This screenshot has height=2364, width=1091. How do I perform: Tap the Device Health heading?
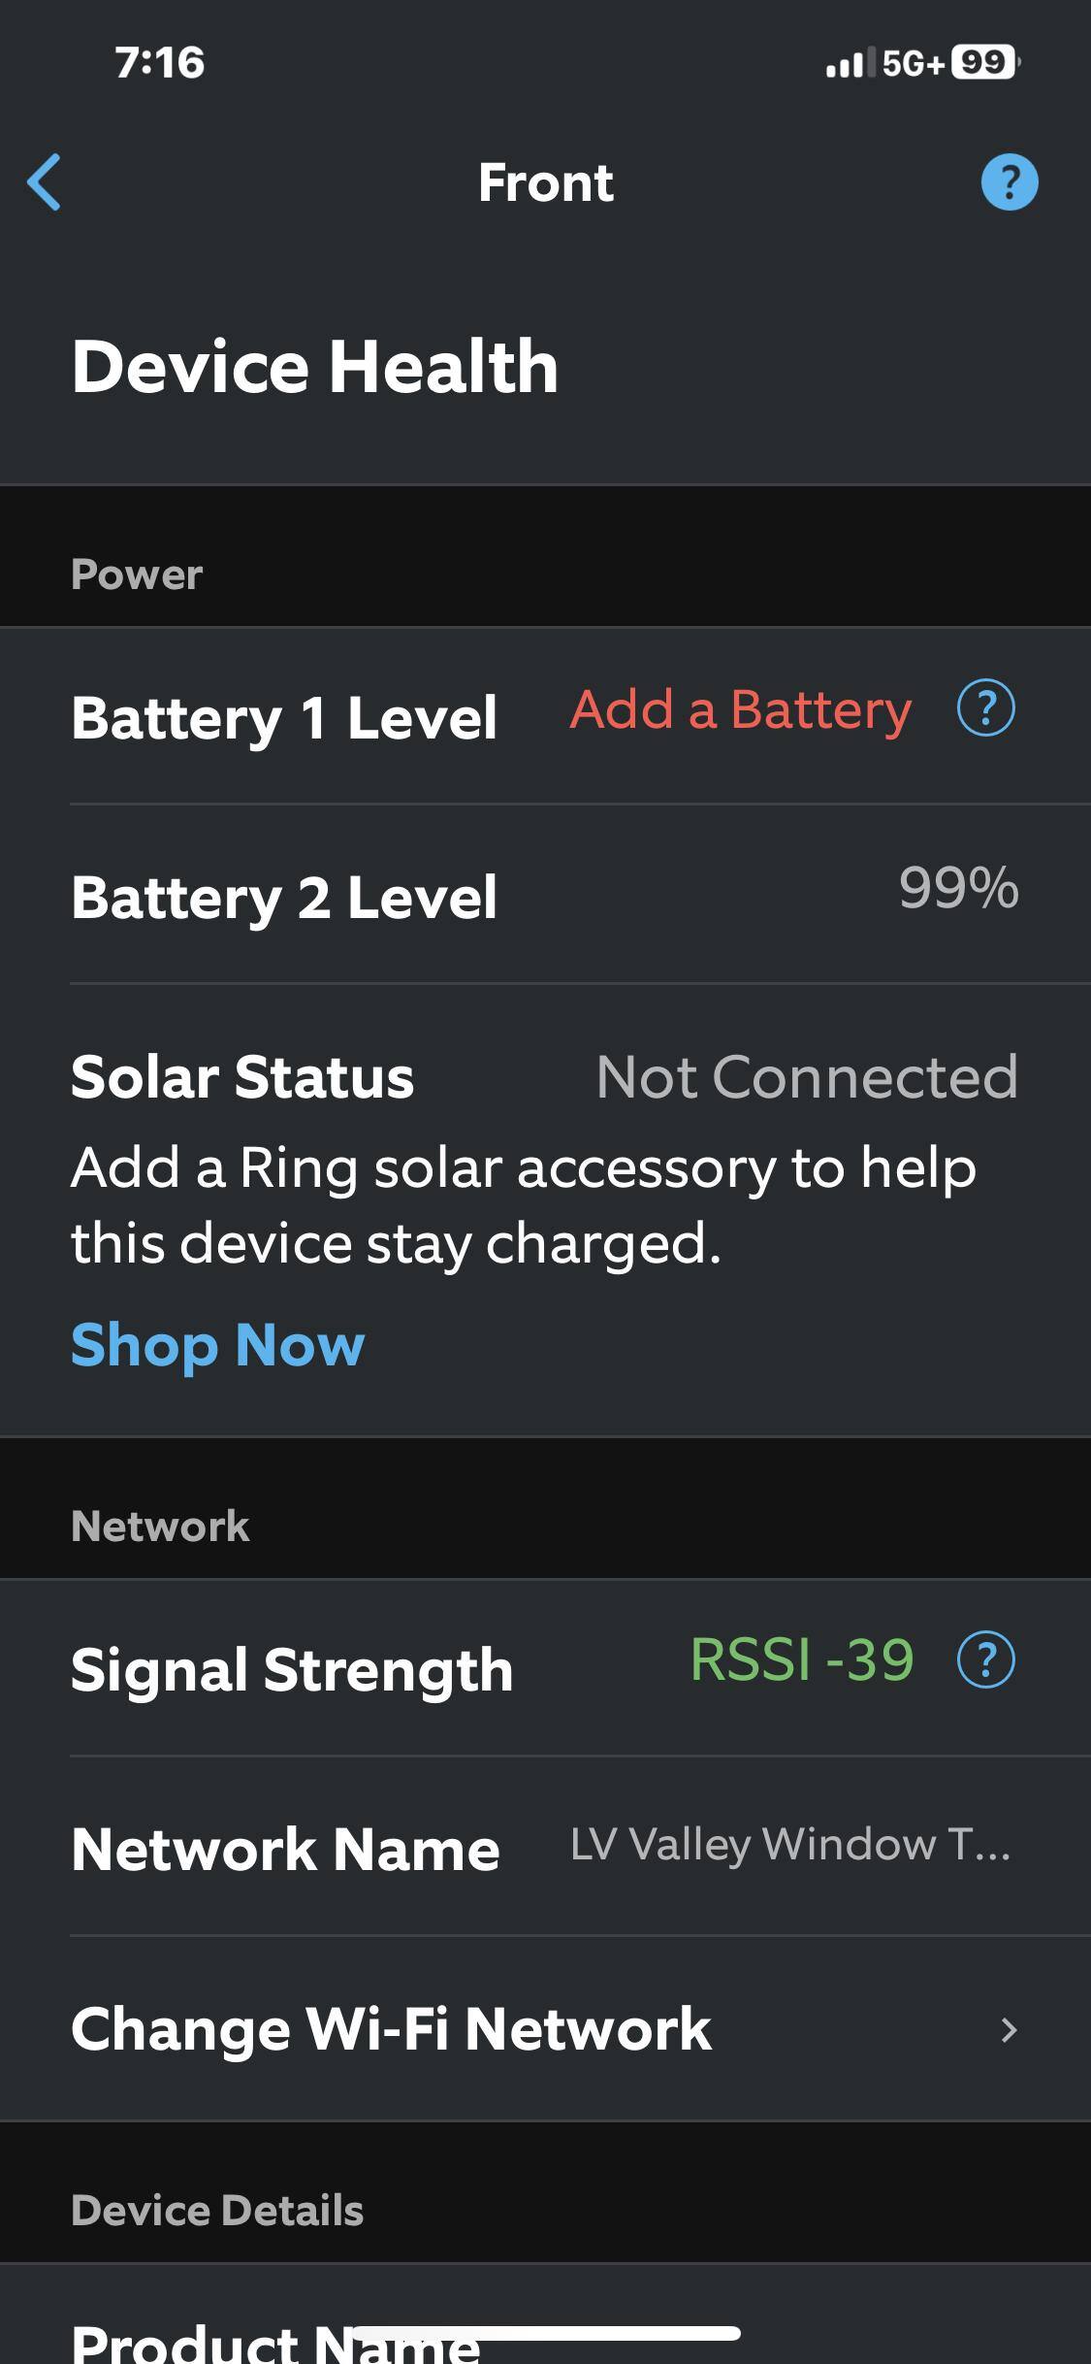click(314, 367)
